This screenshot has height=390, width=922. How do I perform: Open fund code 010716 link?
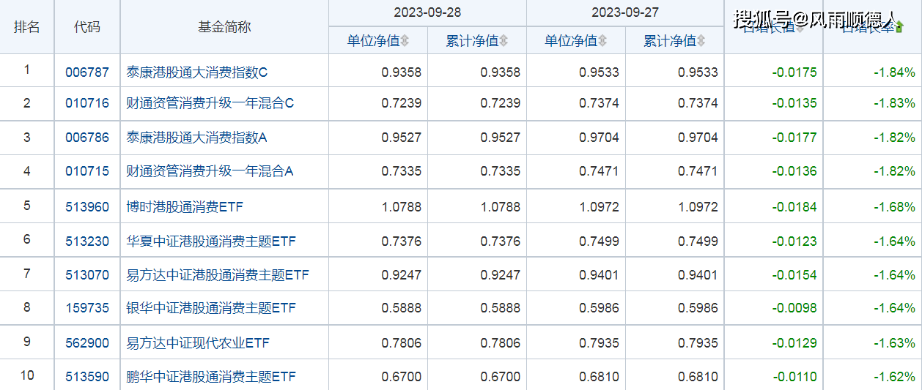[86, 103]
